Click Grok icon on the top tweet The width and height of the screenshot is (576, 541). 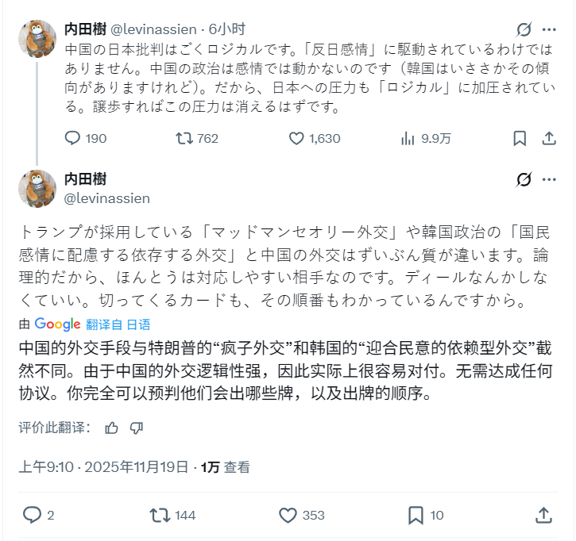[524, 30]
